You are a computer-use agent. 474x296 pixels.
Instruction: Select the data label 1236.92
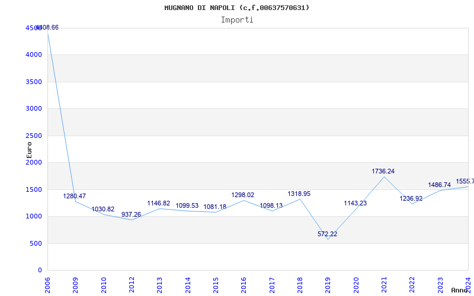[411, 198]
